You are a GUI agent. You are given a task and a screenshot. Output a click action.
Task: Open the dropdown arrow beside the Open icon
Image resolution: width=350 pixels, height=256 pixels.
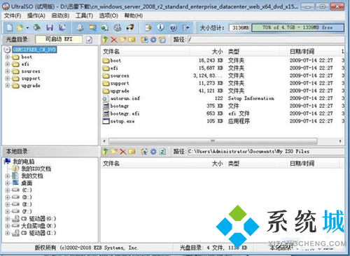click(27, 28)
